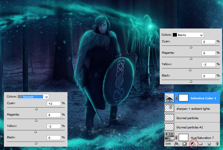The image size is (223, 150).
Task: Click the link layers icon
Action: [168, 144]
